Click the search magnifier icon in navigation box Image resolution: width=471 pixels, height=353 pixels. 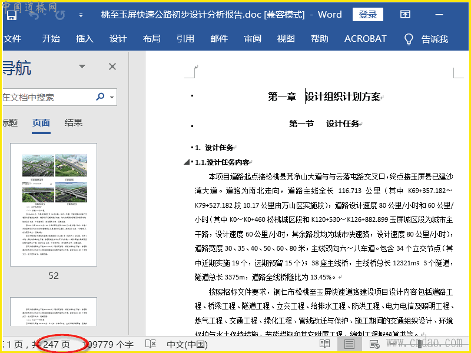(x=100, y=96)
